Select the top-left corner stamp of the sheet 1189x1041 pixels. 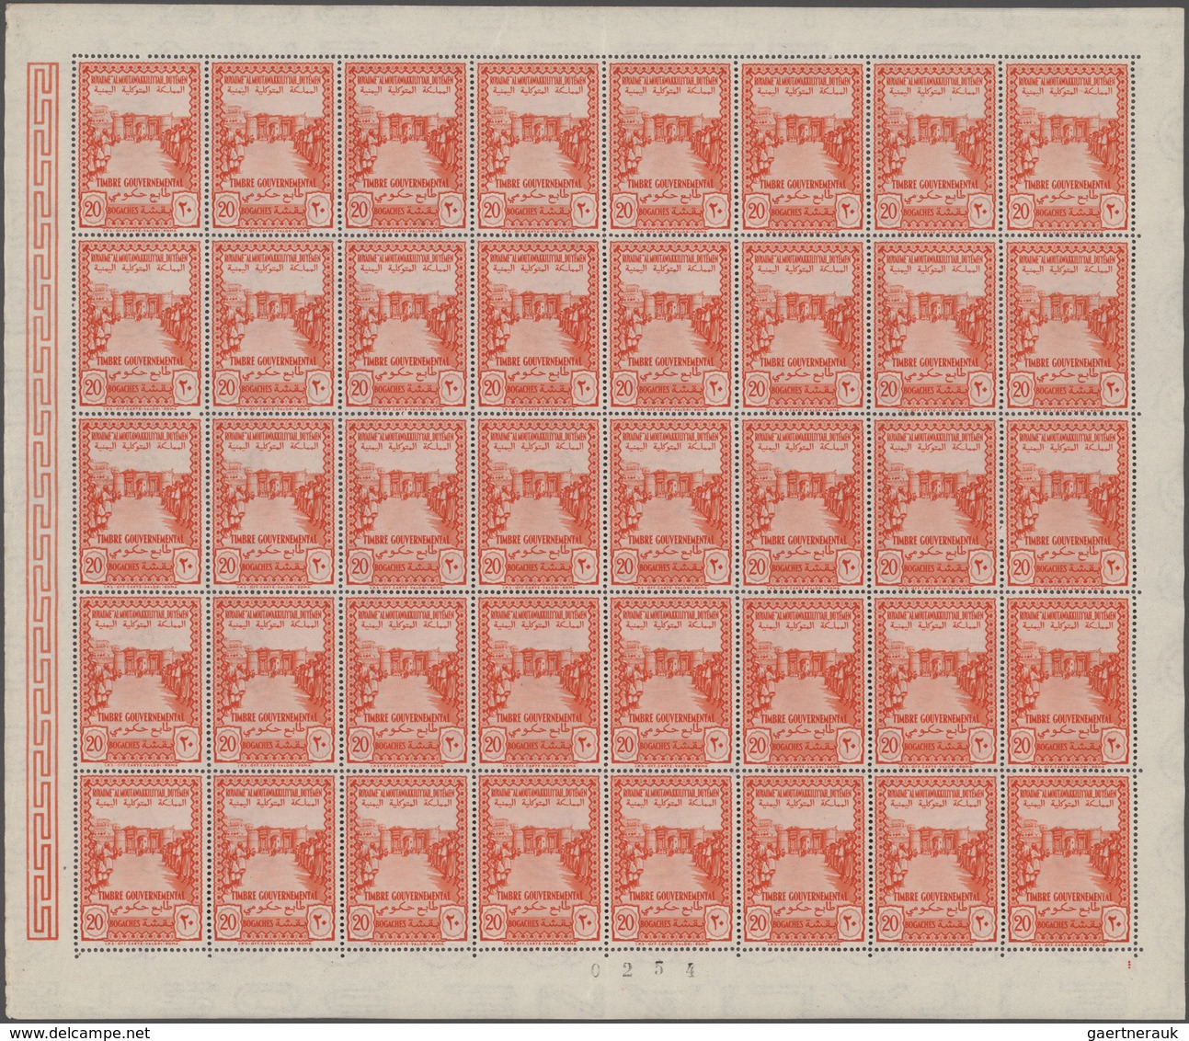141,144
